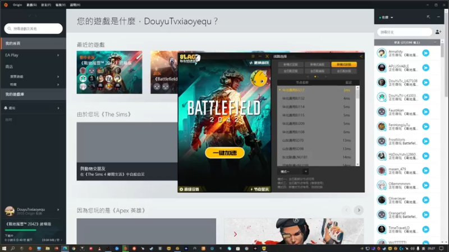This screenshot has width=449, height=252.
Task: Join FaustAlan's game with blue arrow
Action: point(426,111)
